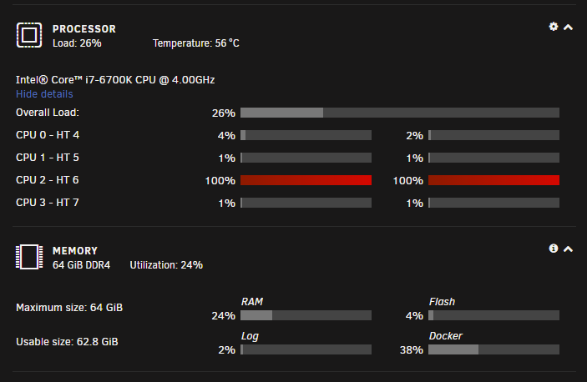Click the RAM usage bar
The height and width of the screenshot is (382, 587).
coord(306,315)
